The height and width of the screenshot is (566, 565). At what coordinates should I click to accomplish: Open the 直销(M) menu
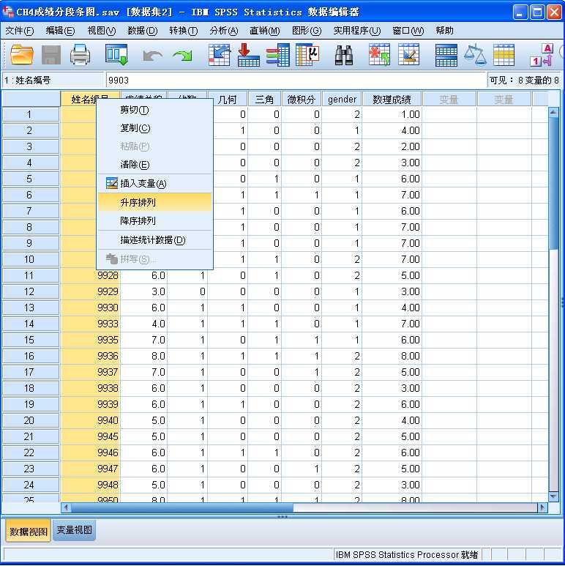click(264, 31)
